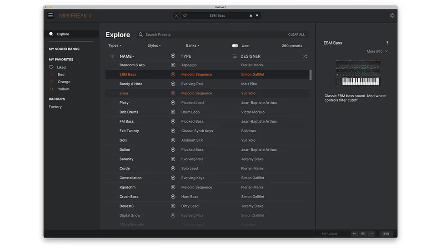Viewport: 441px width, 248px height.
Task: Open the Orange favorites group
Action: click(x=64, y=82)
